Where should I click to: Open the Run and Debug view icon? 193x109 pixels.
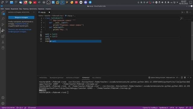[x=3, y=30]
